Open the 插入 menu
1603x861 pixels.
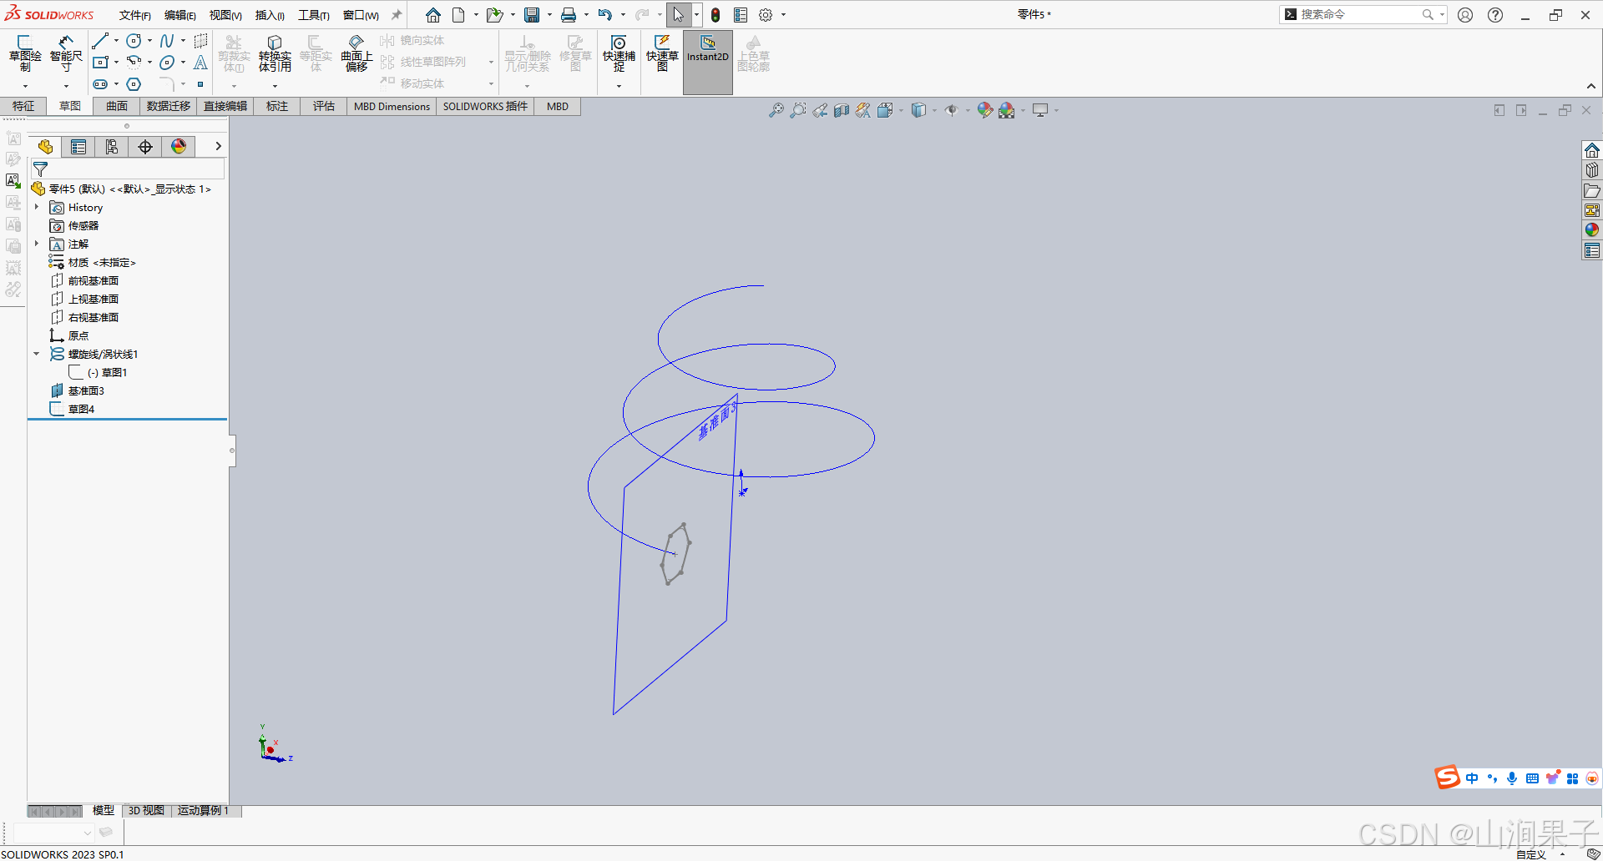[269, 14]
